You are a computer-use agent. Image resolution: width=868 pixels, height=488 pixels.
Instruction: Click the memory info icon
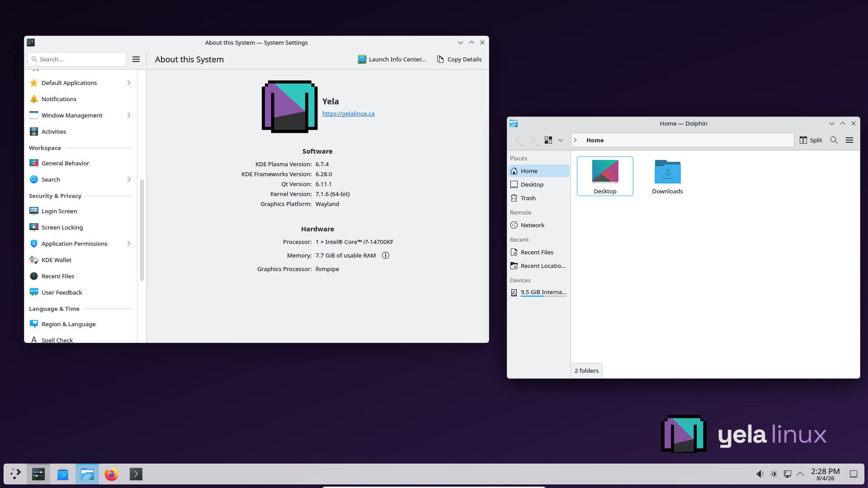pyautogui.click(x=386, y=255)
